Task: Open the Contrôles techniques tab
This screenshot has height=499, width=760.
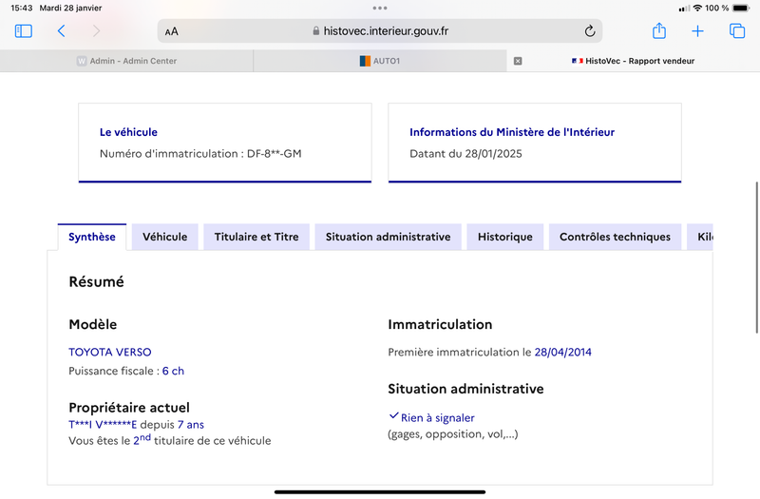Action: [x=615, y=237]
